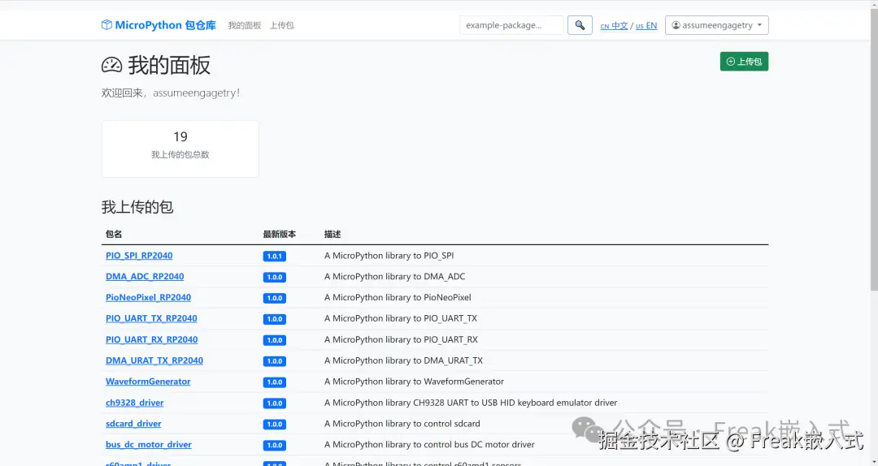
Task: Switch language to EN
Action: [x=646, y=26]
